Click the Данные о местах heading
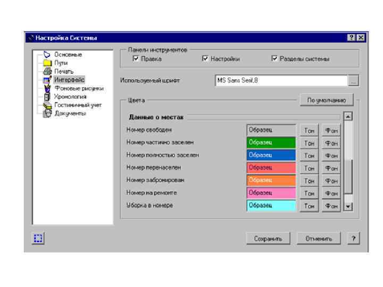The height and width of the screenshot is (287, 383). pos(156,117)
